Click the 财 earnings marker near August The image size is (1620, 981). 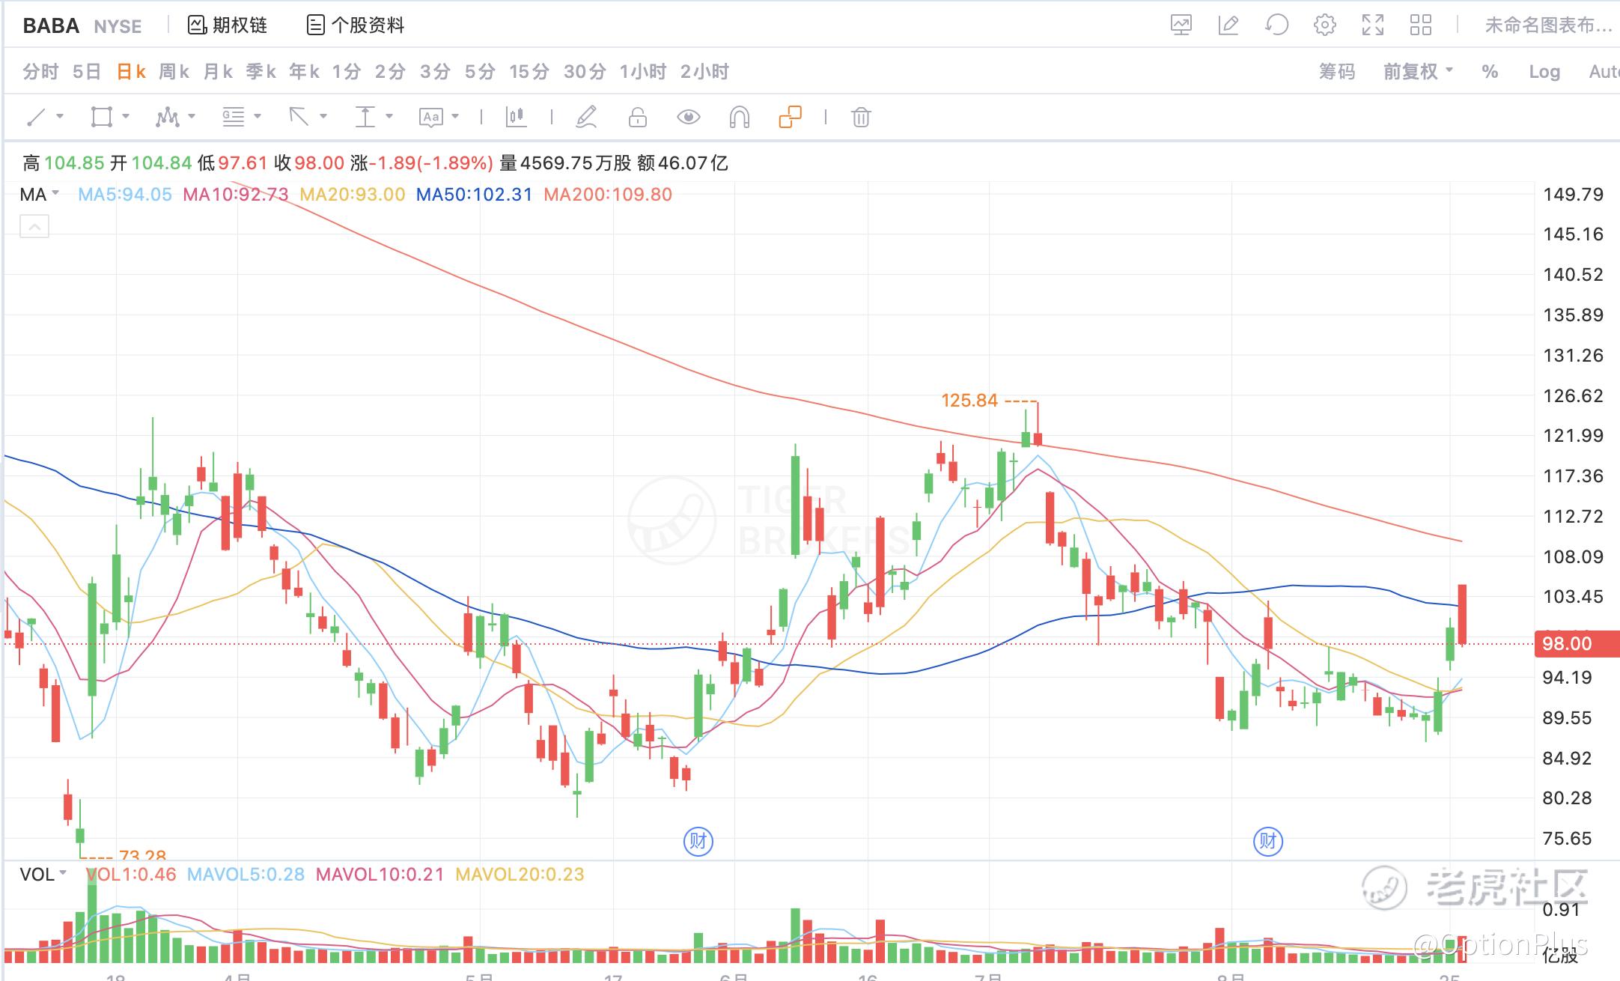tap(1267, 841)
